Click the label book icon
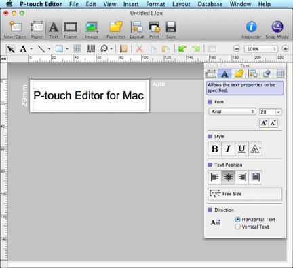 click(123, 49)
